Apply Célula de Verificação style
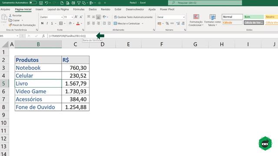This screenshot has height=156, width=278. [254, 23]
